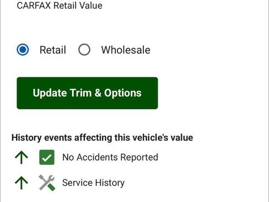Click up arrow beside Service History
269x202 pixels.
point(21,183)
